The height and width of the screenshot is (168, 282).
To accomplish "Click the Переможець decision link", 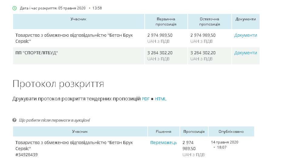I will click(x=163, y=143).
